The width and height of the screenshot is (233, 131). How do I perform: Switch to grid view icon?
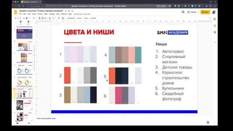(29, 123)
